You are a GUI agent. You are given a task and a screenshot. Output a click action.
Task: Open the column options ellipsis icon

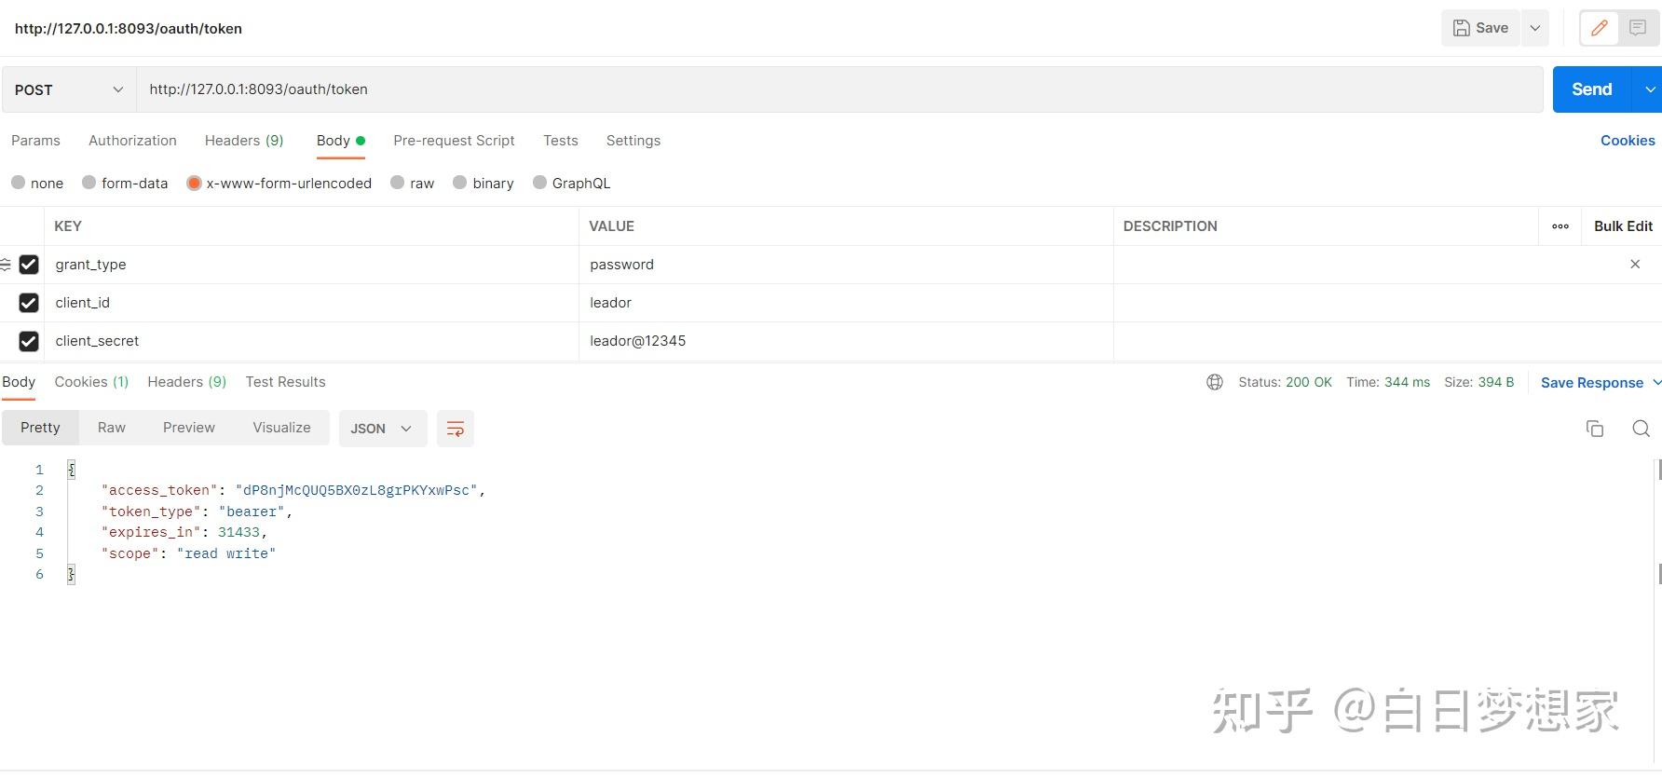[x=1560, y=226]
